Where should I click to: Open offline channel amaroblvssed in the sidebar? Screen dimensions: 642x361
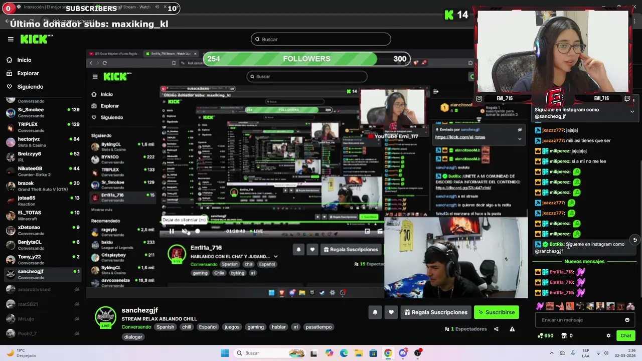tap(43, 289)
